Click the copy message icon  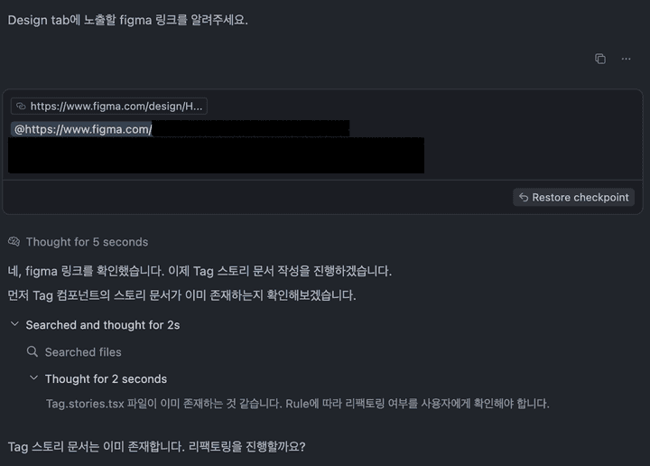point(600,59)
